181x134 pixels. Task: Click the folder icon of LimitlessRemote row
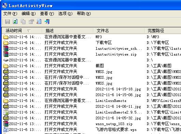(x=6, y=101)
